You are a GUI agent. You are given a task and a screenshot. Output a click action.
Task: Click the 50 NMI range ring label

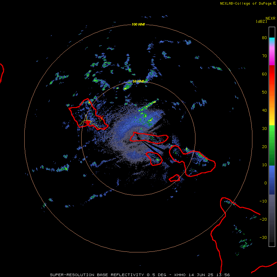(x=138, y=82)
